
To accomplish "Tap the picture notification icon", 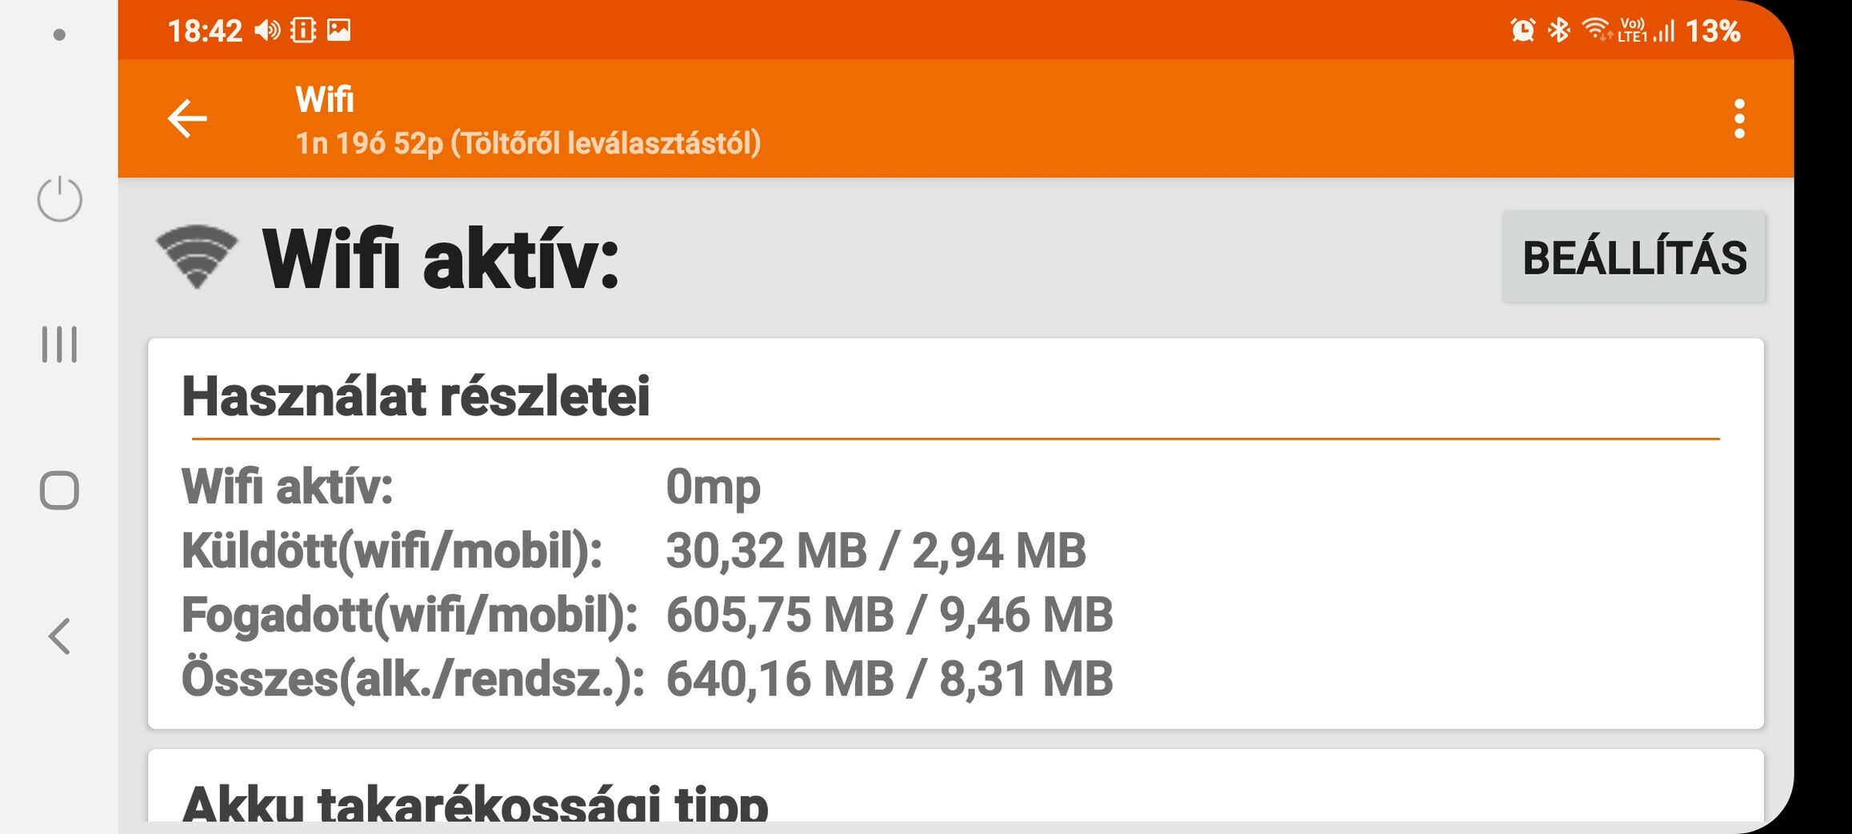I will coord(338,30).
